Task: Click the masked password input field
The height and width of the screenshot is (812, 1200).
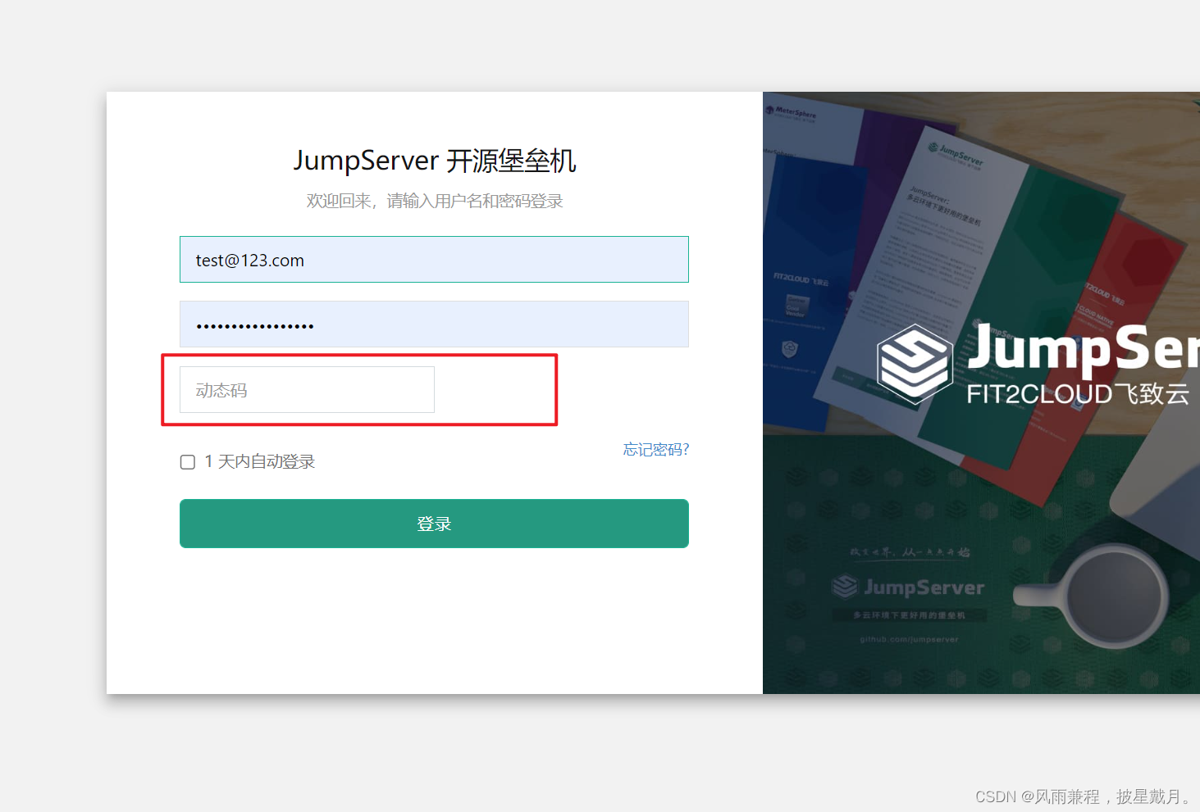Action: click(433, 324)
